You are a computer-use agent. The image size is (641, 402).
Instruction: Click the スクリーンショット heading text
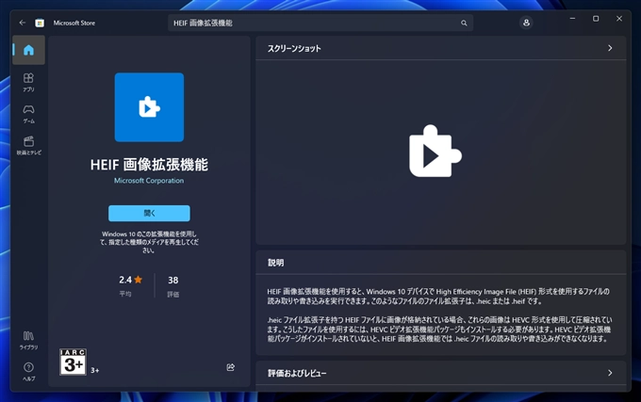coord(294,49)
